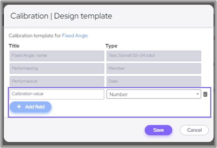Image resolution: width=217 pixels, height=148 pixels.
Task: Click the Calibration | Design template heading
Action: (x=61, y=16)
